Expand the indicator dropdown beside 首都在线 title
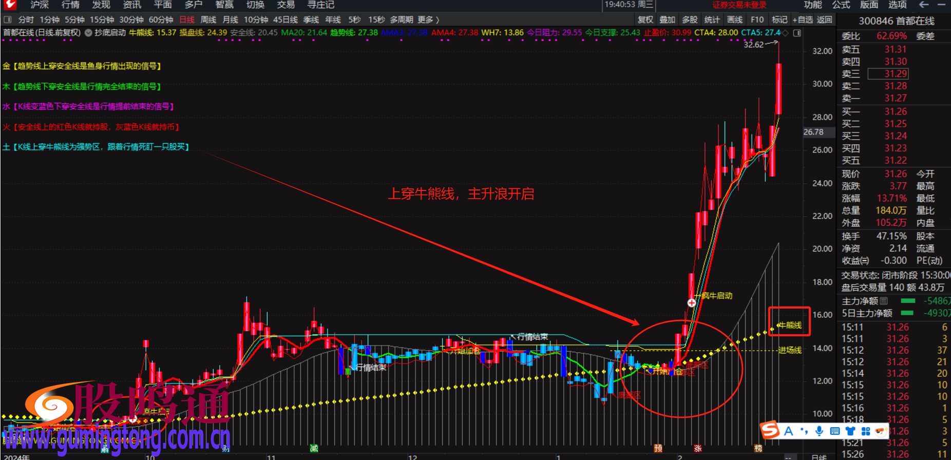This screenshot has width=951, height=460. point(88,33)
